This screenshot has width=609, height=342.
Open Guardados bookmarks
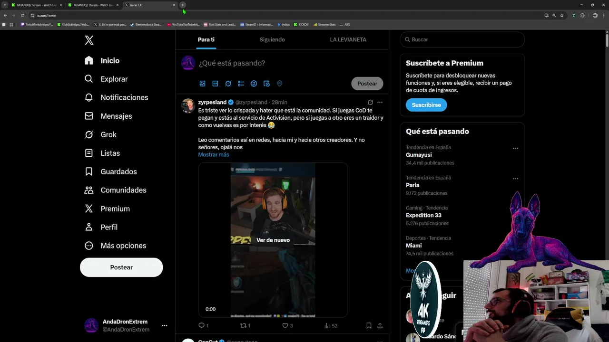[x=110, y=171]
